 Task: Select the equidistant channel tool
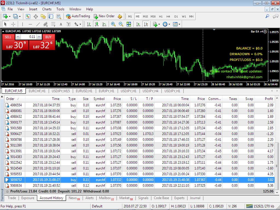[x=45, y=24]
